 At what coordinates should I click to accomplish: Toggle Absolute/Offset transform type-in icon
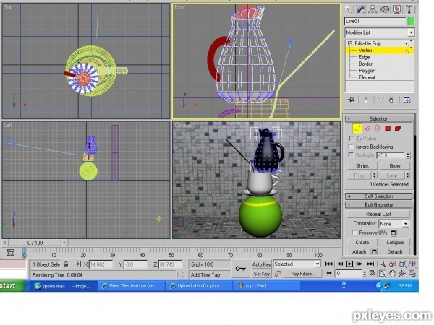click(77, 264)
